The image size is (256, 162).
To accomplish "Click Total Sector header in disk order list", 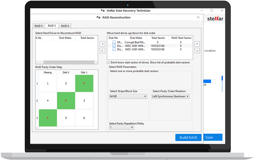I will pos(158,38).
